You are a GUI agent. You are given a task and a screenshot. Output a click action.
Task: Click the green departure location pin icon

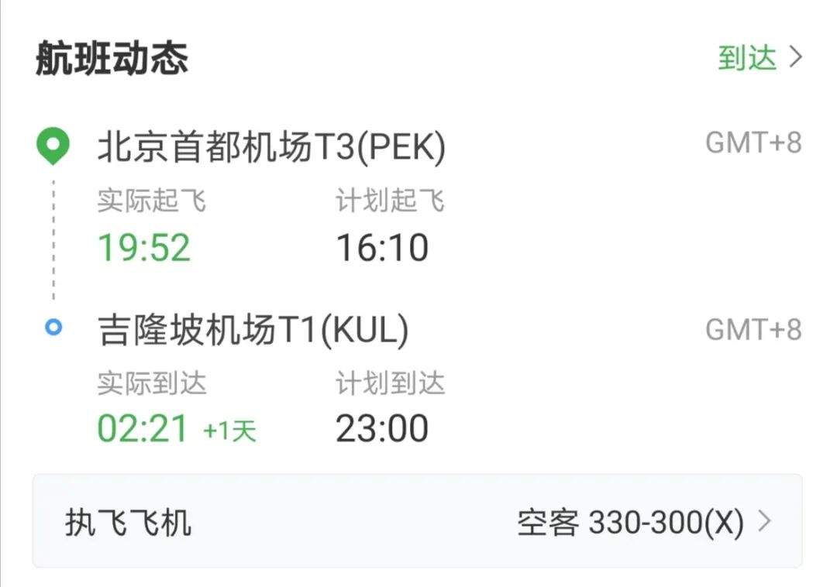click(53, 146)
